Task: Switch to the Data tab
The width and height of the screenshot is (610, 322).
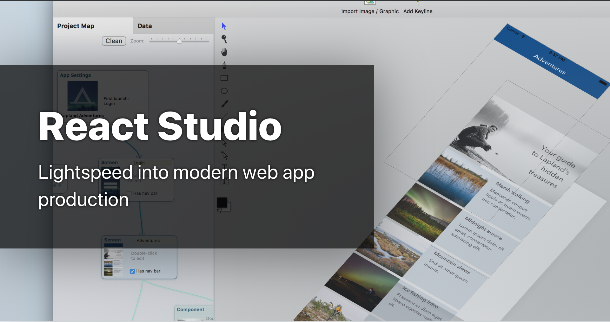Action: tap(145, 26)
